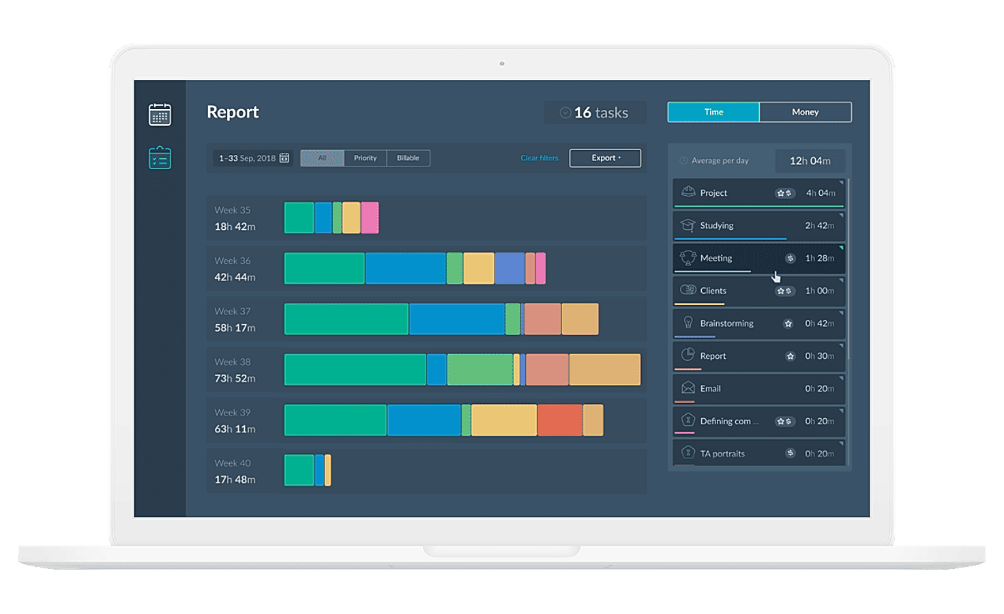Toggle the dollar badge on the Meeting category
The width and height of the screenshot is (1004, 614).
click(790, 258)
